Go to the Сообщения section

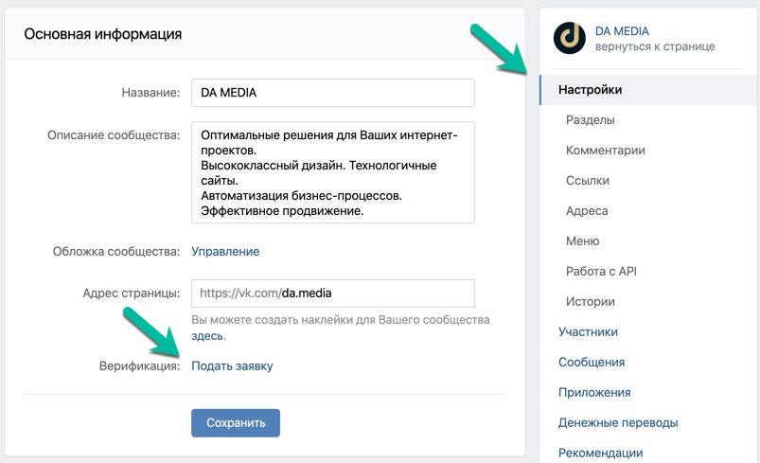[592, 362]
